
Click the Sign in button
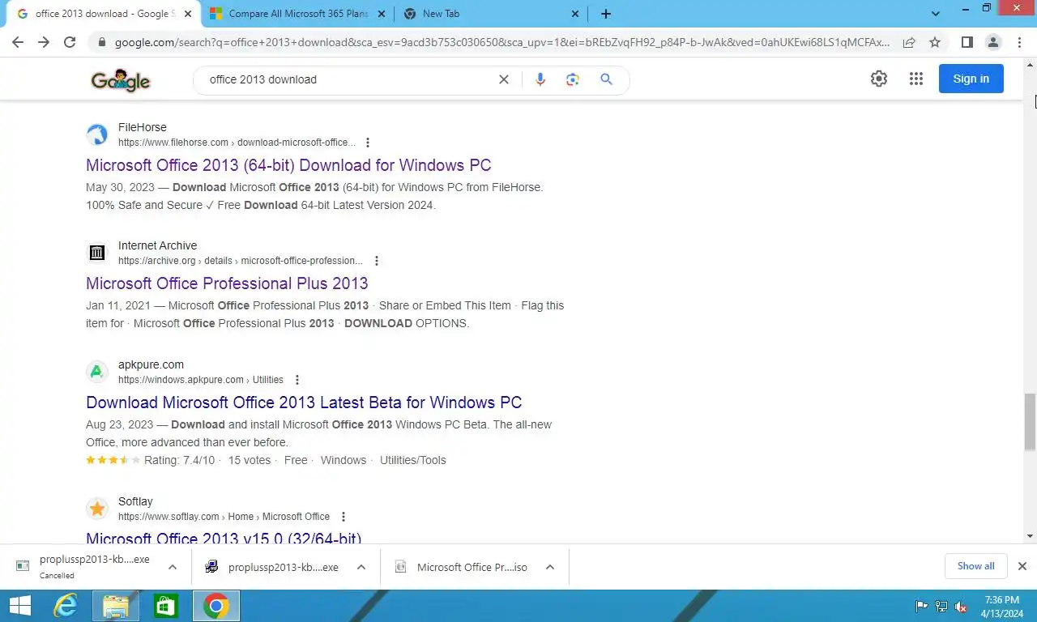[971, 79]
